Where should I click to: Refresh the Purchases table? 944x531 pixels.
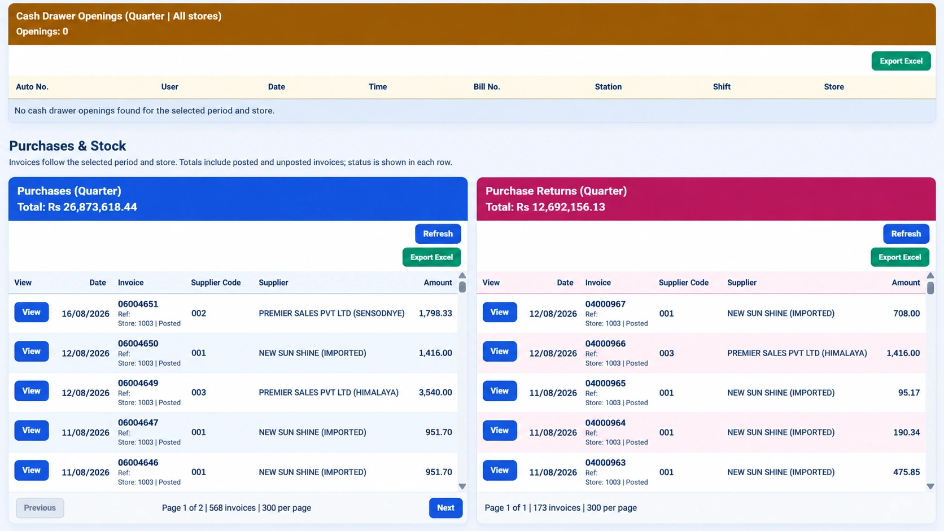tap(438, 234)
